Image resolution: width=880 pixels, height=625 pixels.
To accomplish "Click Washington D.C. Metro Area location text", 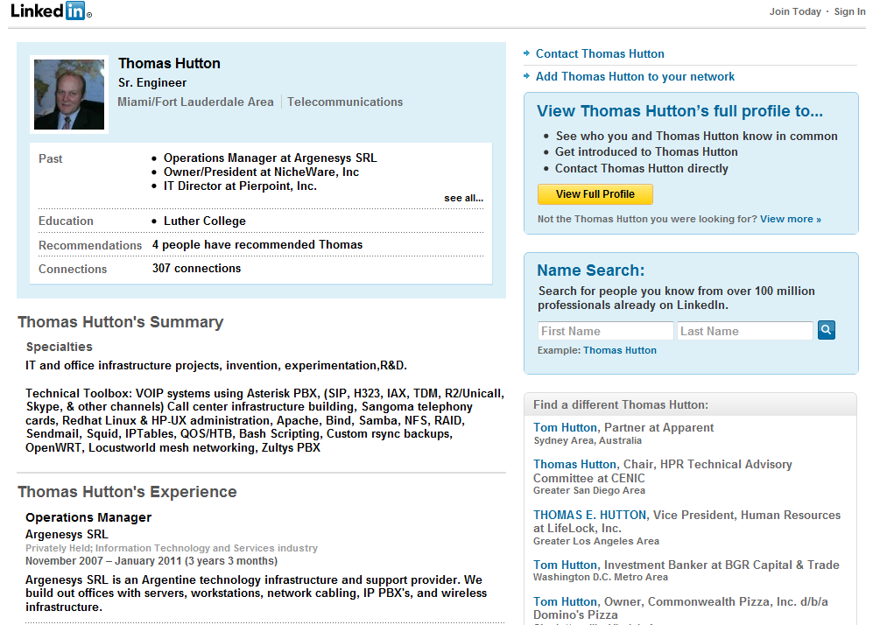I will pos(601,578).
